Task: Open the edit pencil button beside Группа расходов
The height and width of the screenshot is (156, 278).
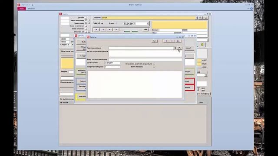Action: (x=179, y=48)
